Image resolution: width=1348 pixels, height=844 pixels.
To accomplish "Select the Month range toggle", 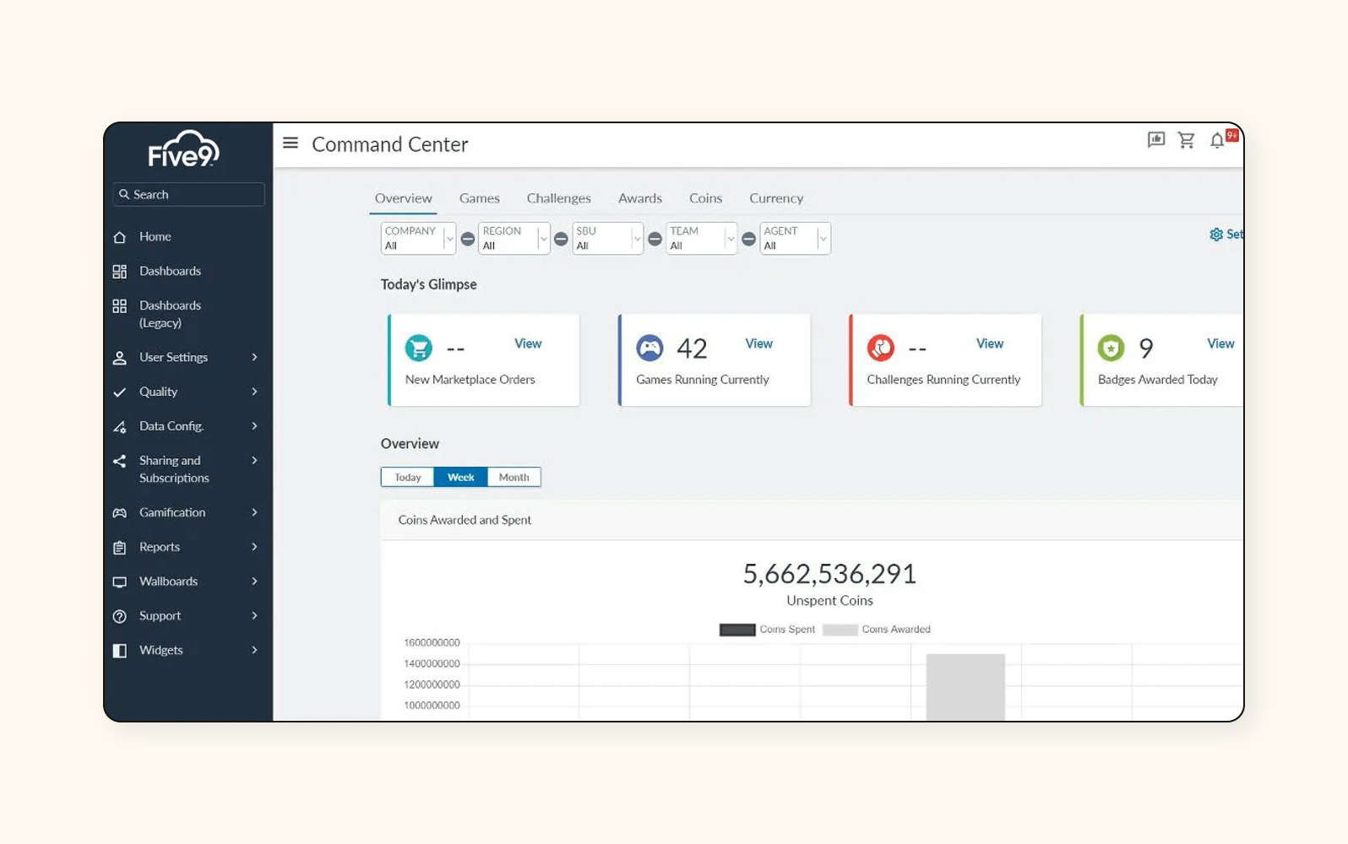I will coord(514,478).
